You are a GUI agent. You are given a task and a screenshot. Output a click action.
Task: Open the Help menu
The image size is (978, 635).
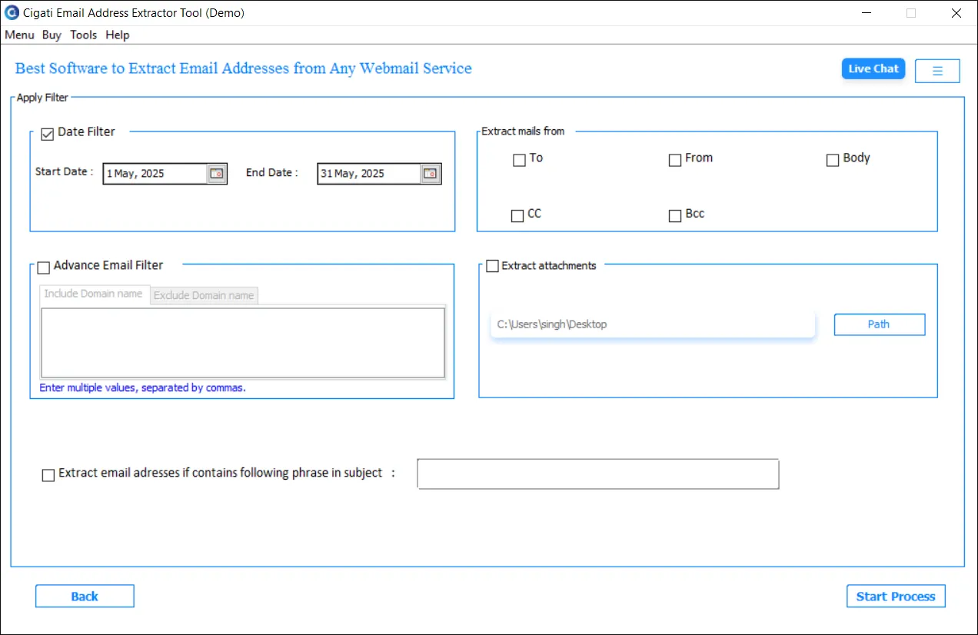(x=118, y=35)
